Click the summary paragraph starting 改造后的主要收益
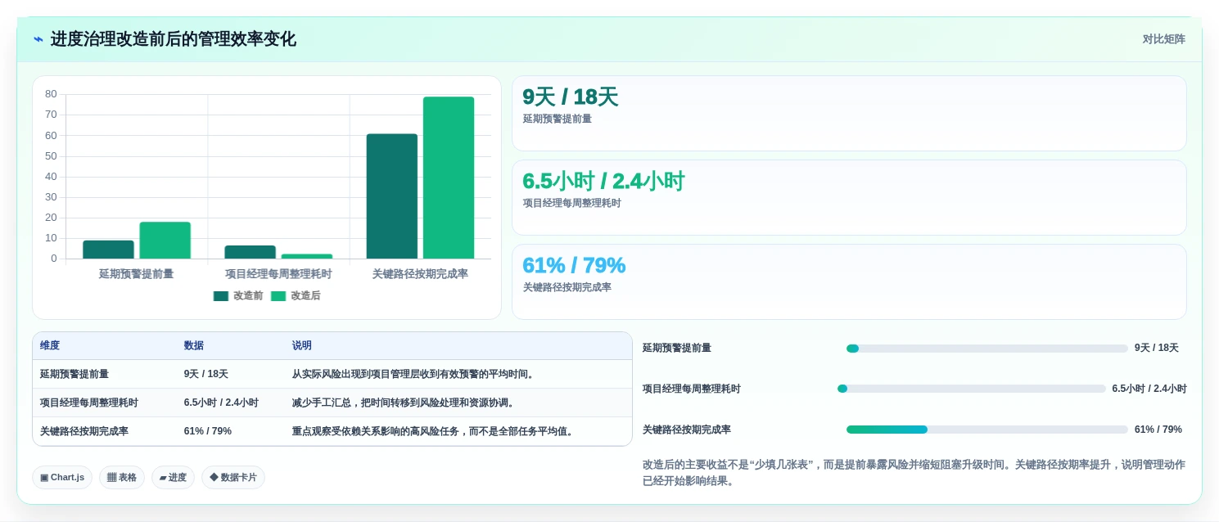1219x522 pixels. point(914,473)
